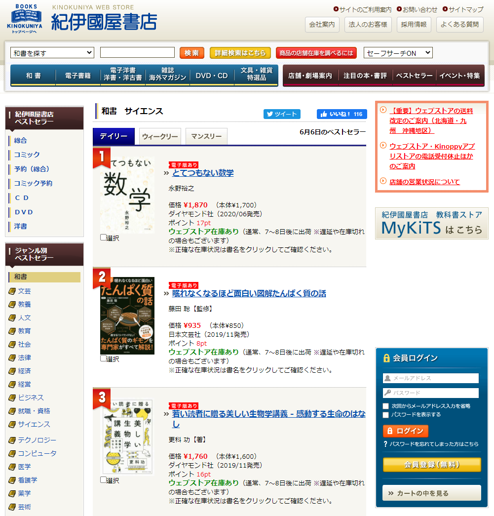Click the 詳細検索はこちら button
Screen dimensions: 494x516
[240, 53]
